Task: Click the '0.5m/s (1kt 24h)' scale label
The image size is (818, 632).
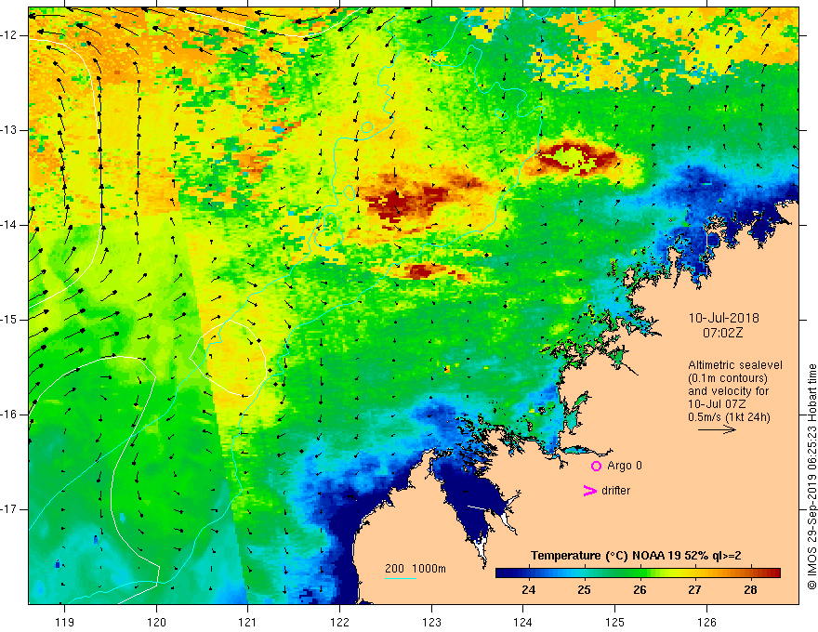Action: click(x=730, y=417)
